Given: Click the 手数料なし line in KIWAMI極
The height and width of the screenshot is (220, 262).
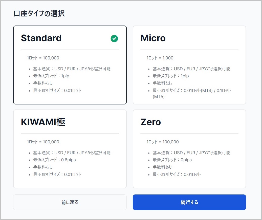Looking at the screenshot, I should coord(43,167).
